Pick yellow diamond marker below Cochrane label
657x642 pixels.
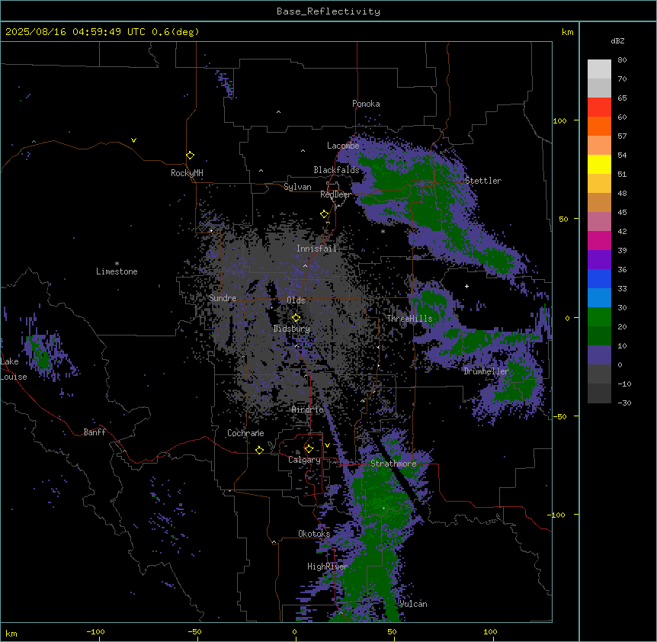click(259, 450)
